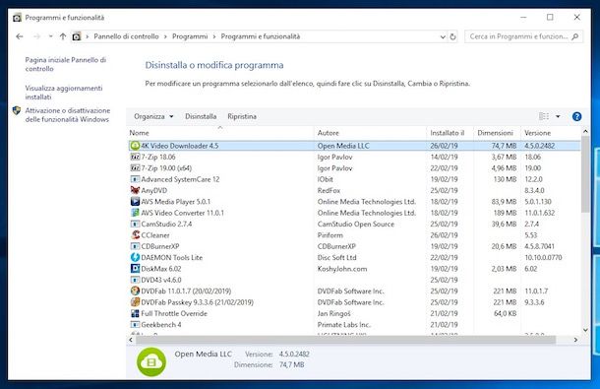Image resolution: width=600 pixels, height=389 pixels.
Task: Click the CDBurnerXP program icon
Action: coord(135,246)
